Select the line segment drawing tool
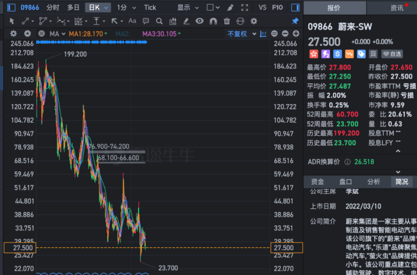 [x=26, y=21]
